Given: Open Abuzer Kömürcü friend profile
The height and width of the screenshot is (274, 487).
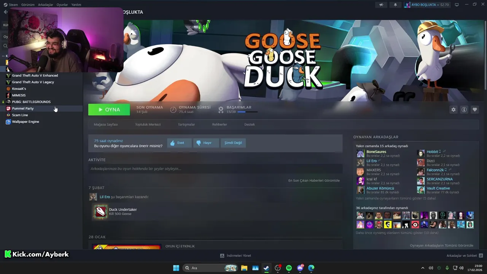Looking at the screenshot, I should tap(380, 188).
